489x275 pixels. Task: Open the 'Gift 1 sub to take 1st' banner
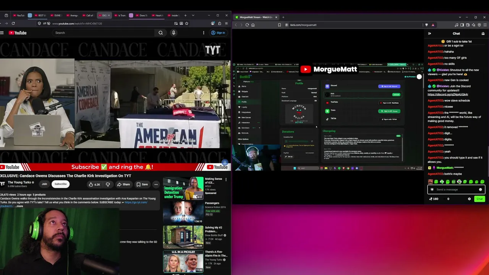456,41
